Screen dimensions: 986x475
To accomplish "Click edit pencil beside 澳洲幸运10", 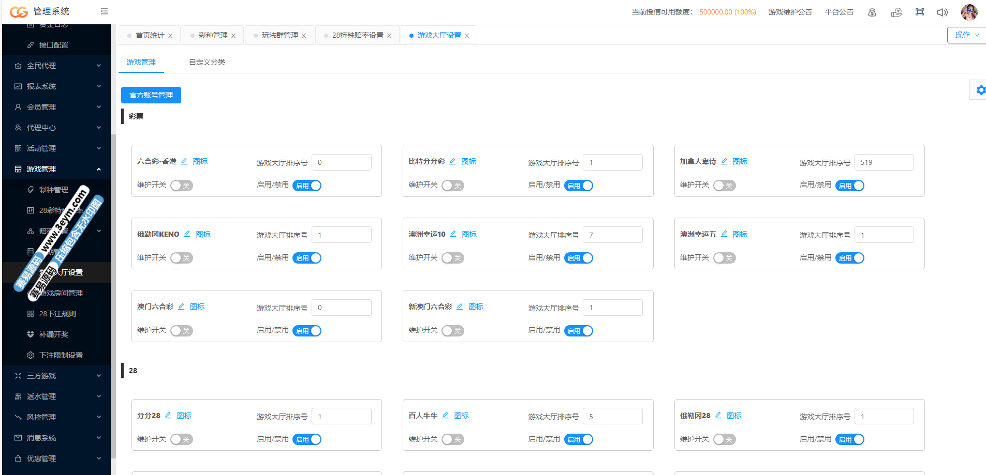I will 453,234.
